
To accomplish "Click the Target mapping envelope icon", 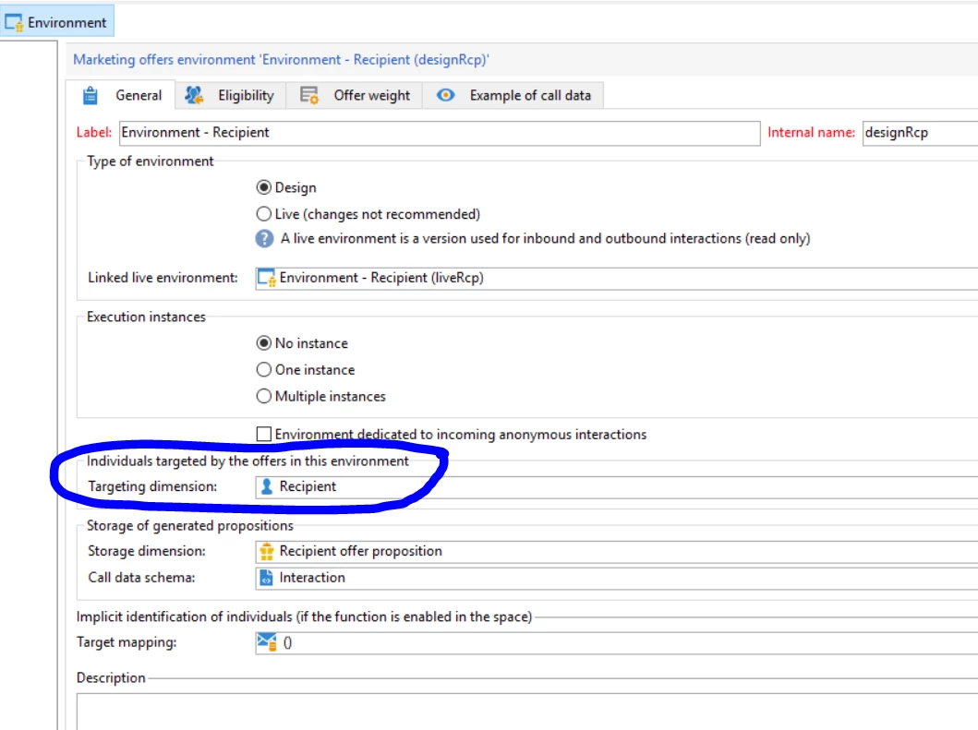I will point(267,642).
